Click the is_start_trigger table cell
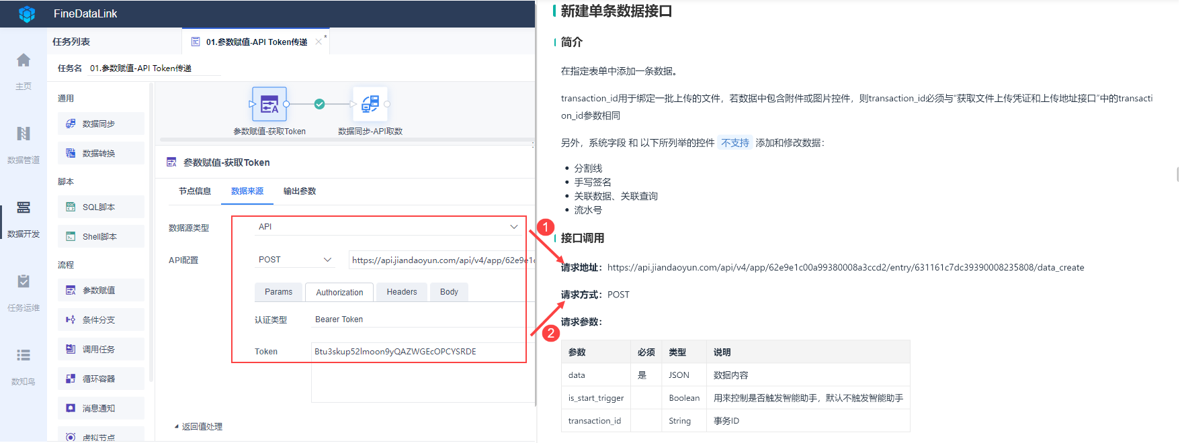Viewport: 1180px width, 443px height. pos(596,398)
